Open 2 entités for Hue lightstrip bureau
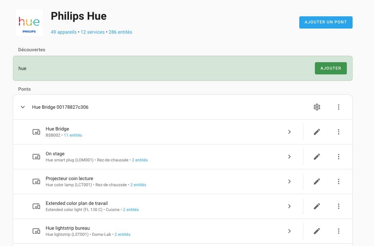The width and height of the screenshot is (374, 246). (x=122, y=234)
